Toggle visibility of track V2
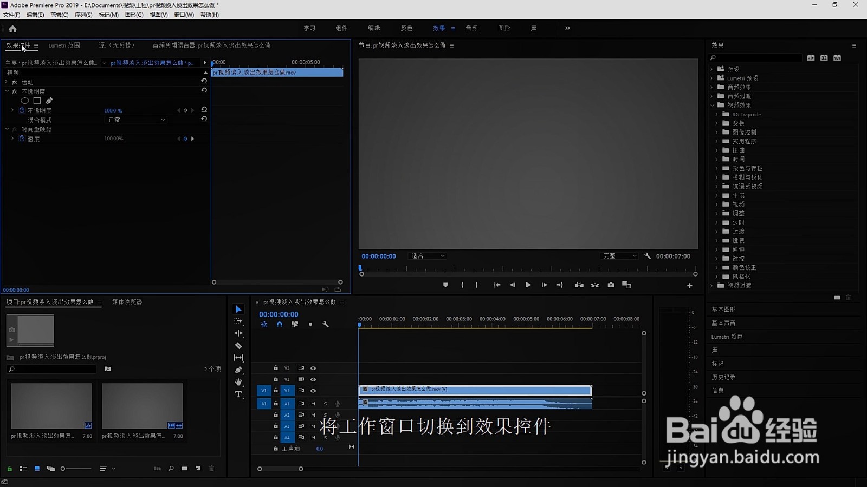 click(313, 379)
